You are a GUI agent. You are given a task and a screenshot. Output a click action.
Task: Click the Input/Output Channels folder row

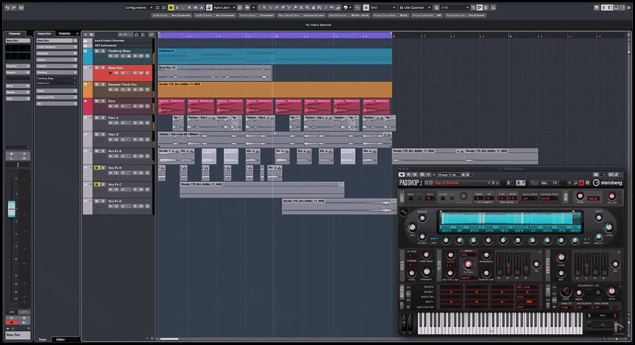tap(118, 41)
